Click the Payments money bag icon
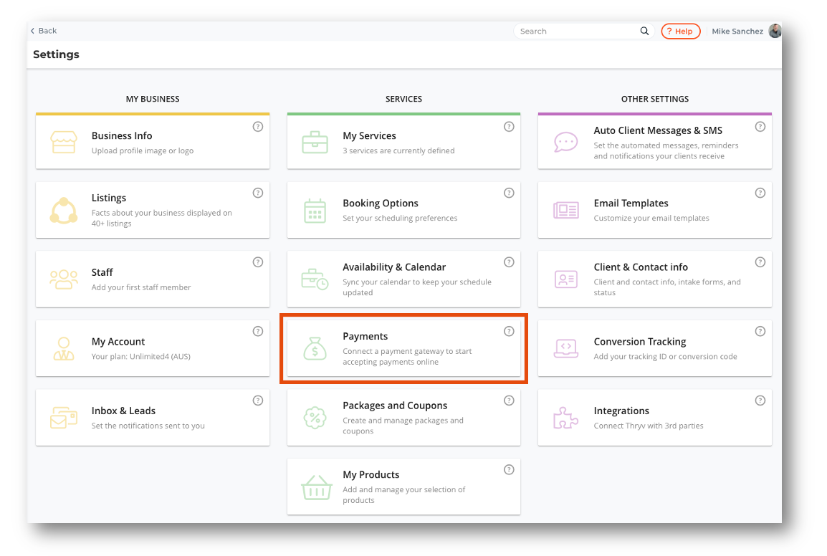This screenshot has width=827, height=556. tap(315, 348)
